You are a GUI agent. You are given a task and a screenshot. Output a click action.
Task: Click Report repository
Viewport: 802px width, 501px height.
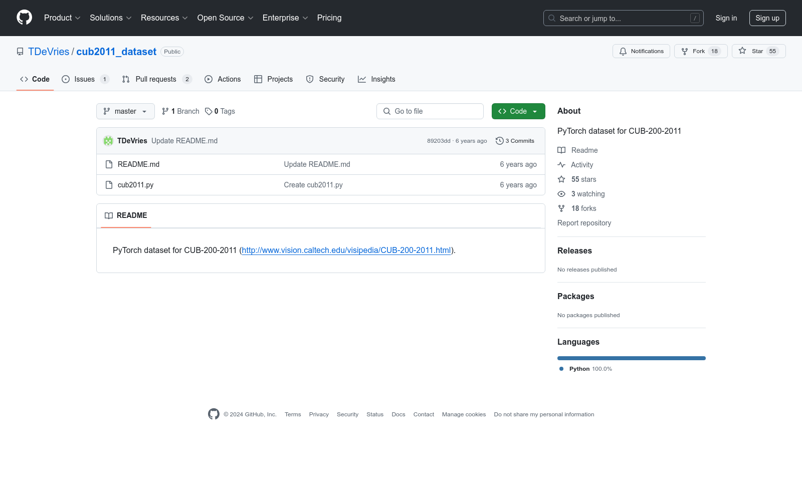click(584, 223)
